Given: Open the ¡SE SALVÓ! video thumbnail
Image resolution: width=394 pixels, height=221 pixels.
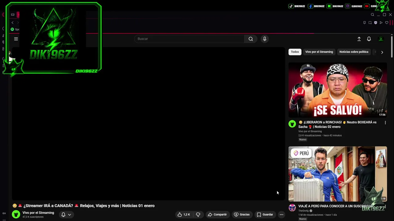Looking at the screenshot, I should coord(338,90).
